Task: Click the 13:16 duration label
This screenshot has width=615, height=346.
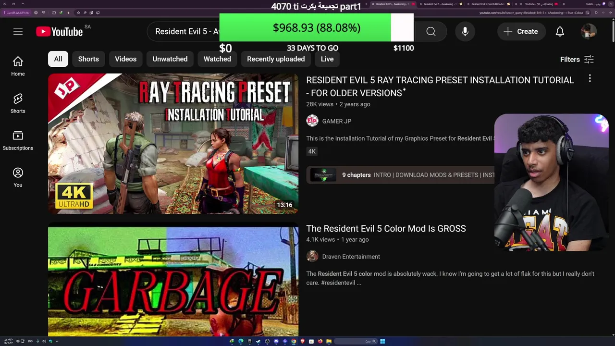Action: (x=284, y=205)
